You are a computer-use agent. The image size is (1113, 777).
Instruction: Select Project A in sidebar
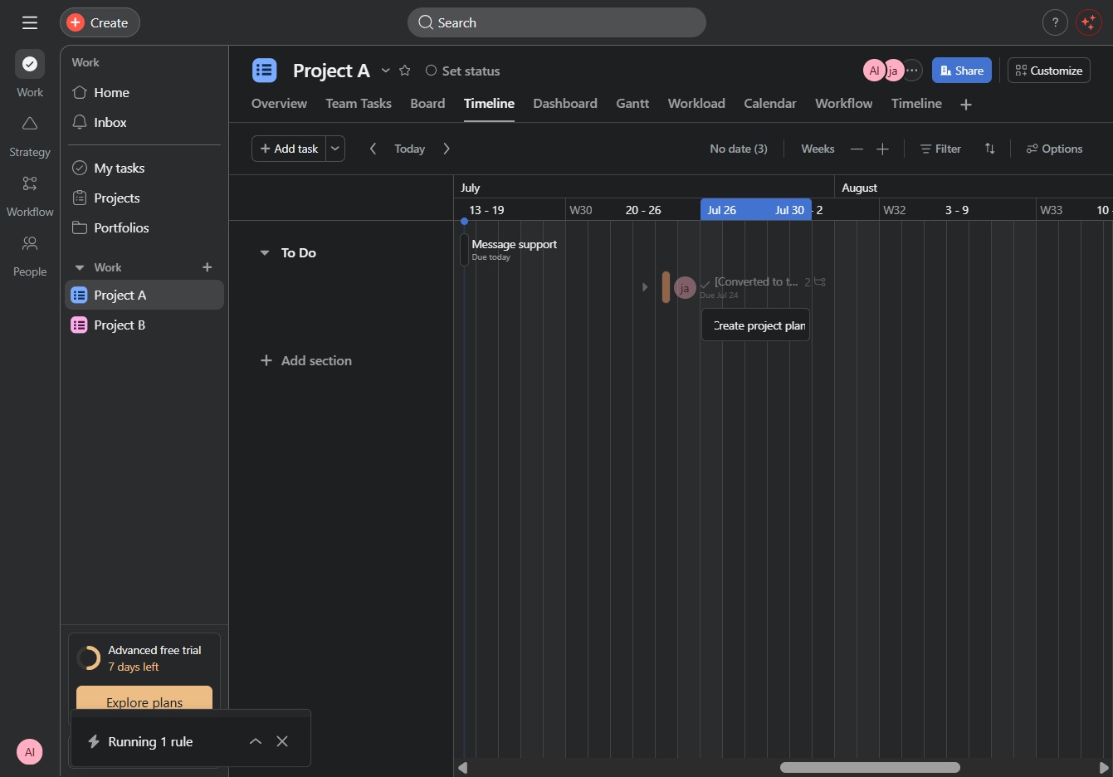(x=144, y=295)
